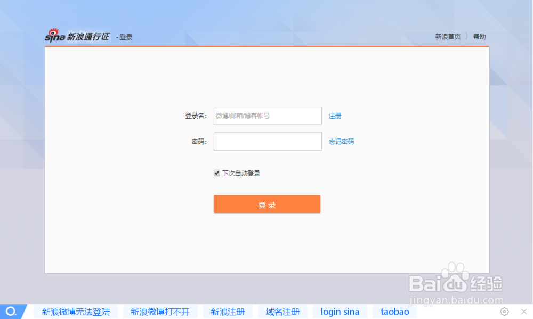Select suggestion 新浪微博无法登陆
Viewport: 533px width, 319px height.
76,312
